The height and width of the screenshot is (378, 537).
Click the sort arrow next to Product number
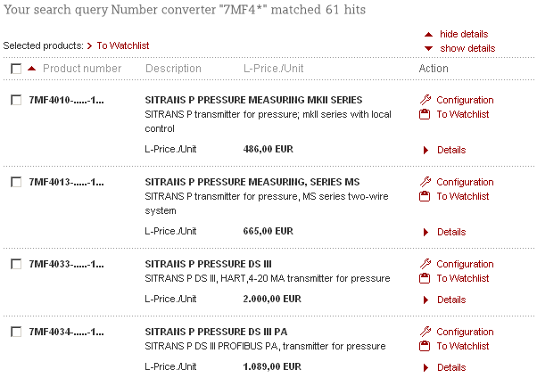pos(32,69)
